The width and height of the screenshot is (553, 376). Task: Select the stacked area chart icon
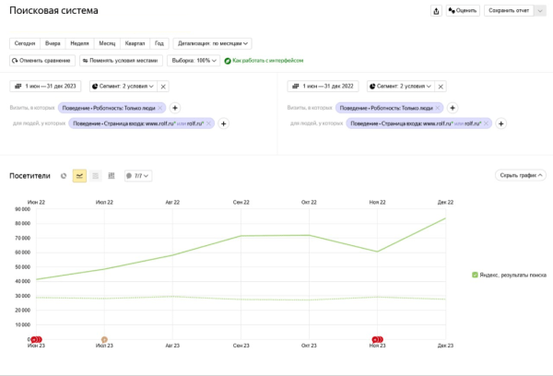95,175
